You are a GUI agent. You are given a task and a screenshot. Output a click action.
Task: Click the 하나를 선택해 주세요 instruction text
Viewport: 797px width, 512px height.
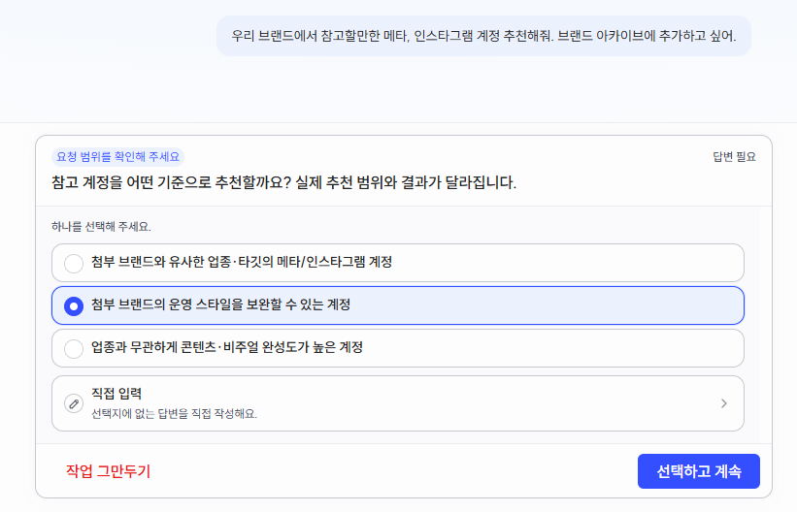click(x=101, y=227)
